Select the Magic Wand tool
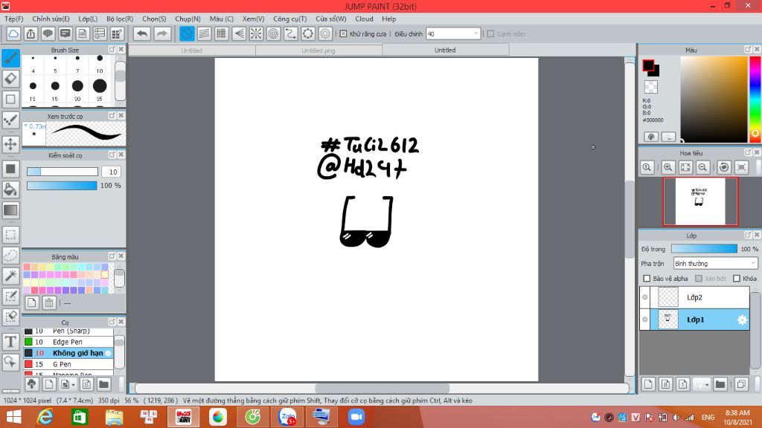The width and height of the screenshot is (762, 428). [x=10, y=276]
